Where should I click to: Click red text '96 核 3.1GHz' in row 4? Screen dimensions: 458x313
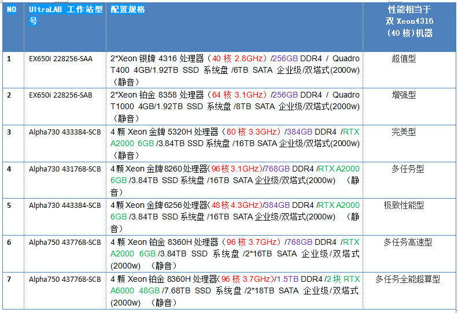(235, 169)
